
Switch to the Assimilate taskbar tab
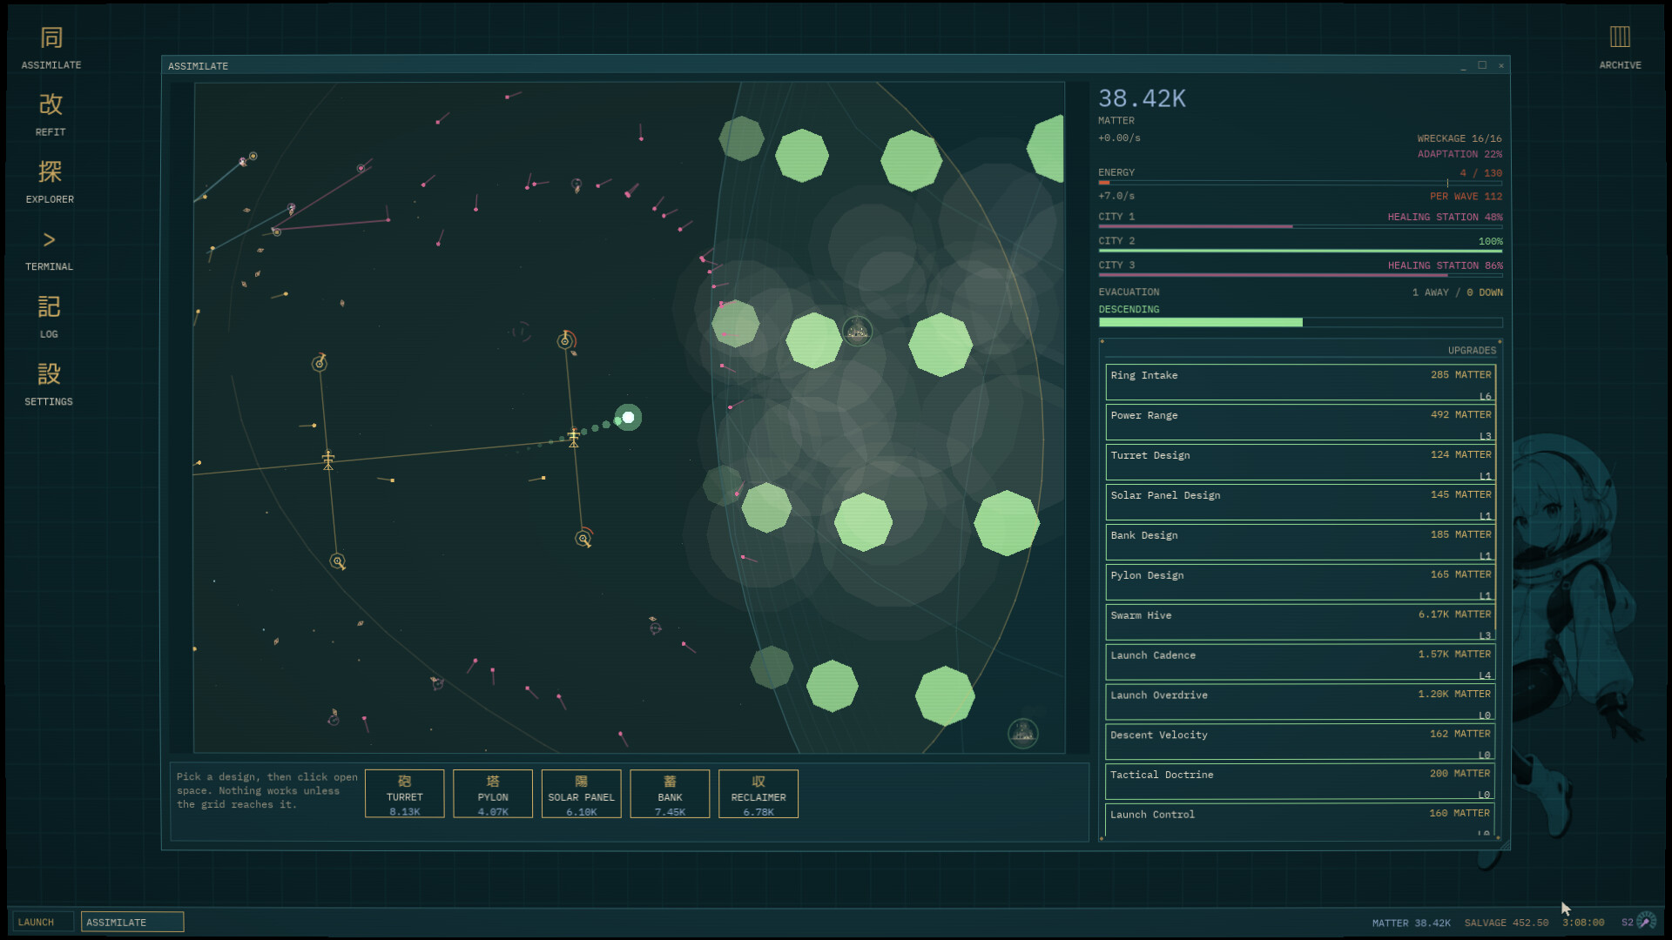coord(132,922)
